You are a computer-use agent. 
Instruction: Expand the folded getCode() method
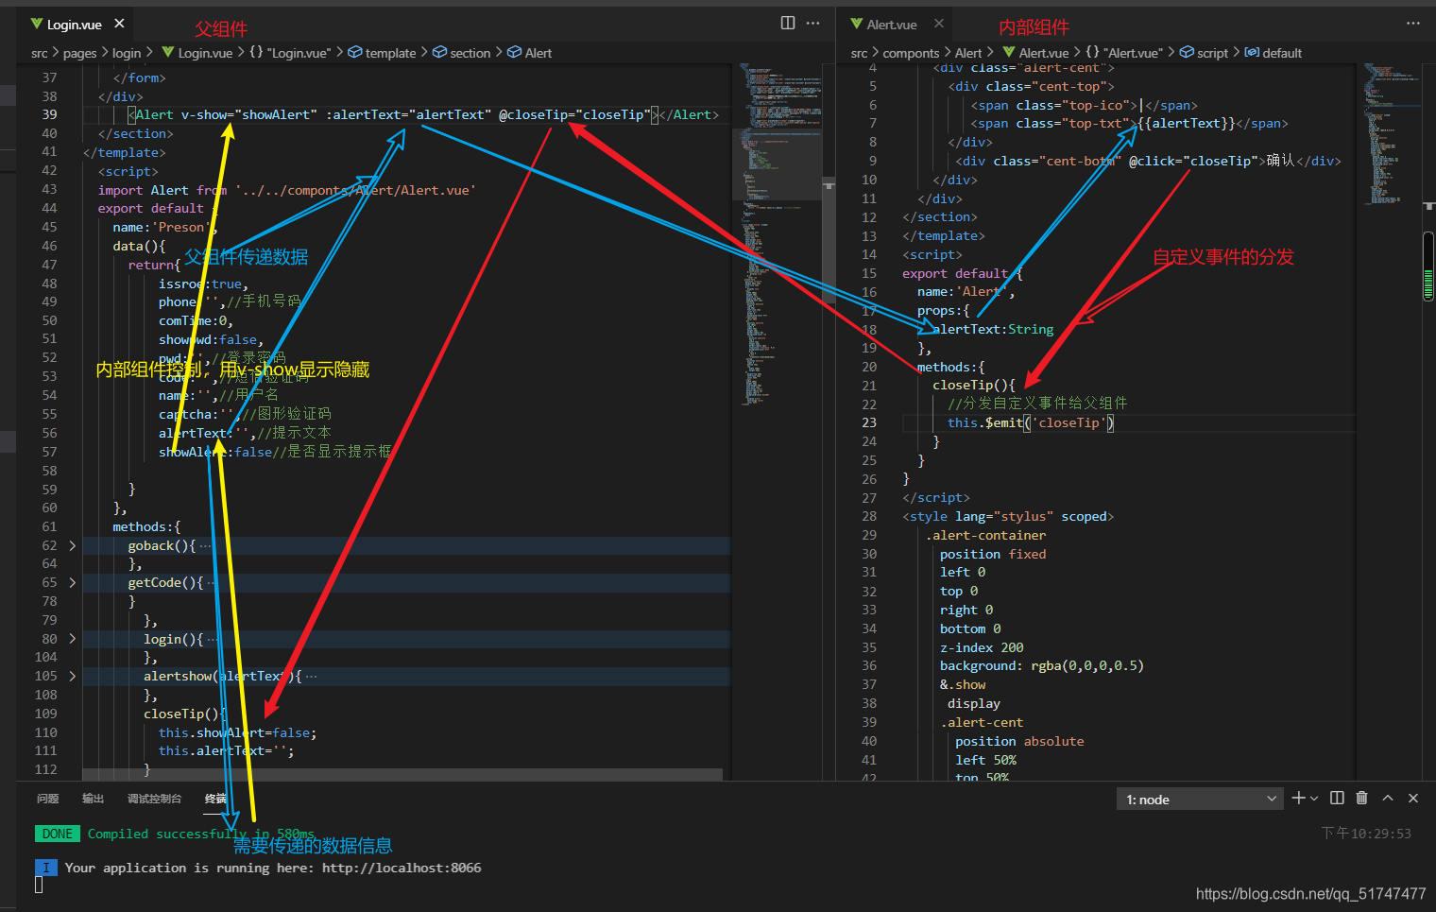(x=72, y=582)
